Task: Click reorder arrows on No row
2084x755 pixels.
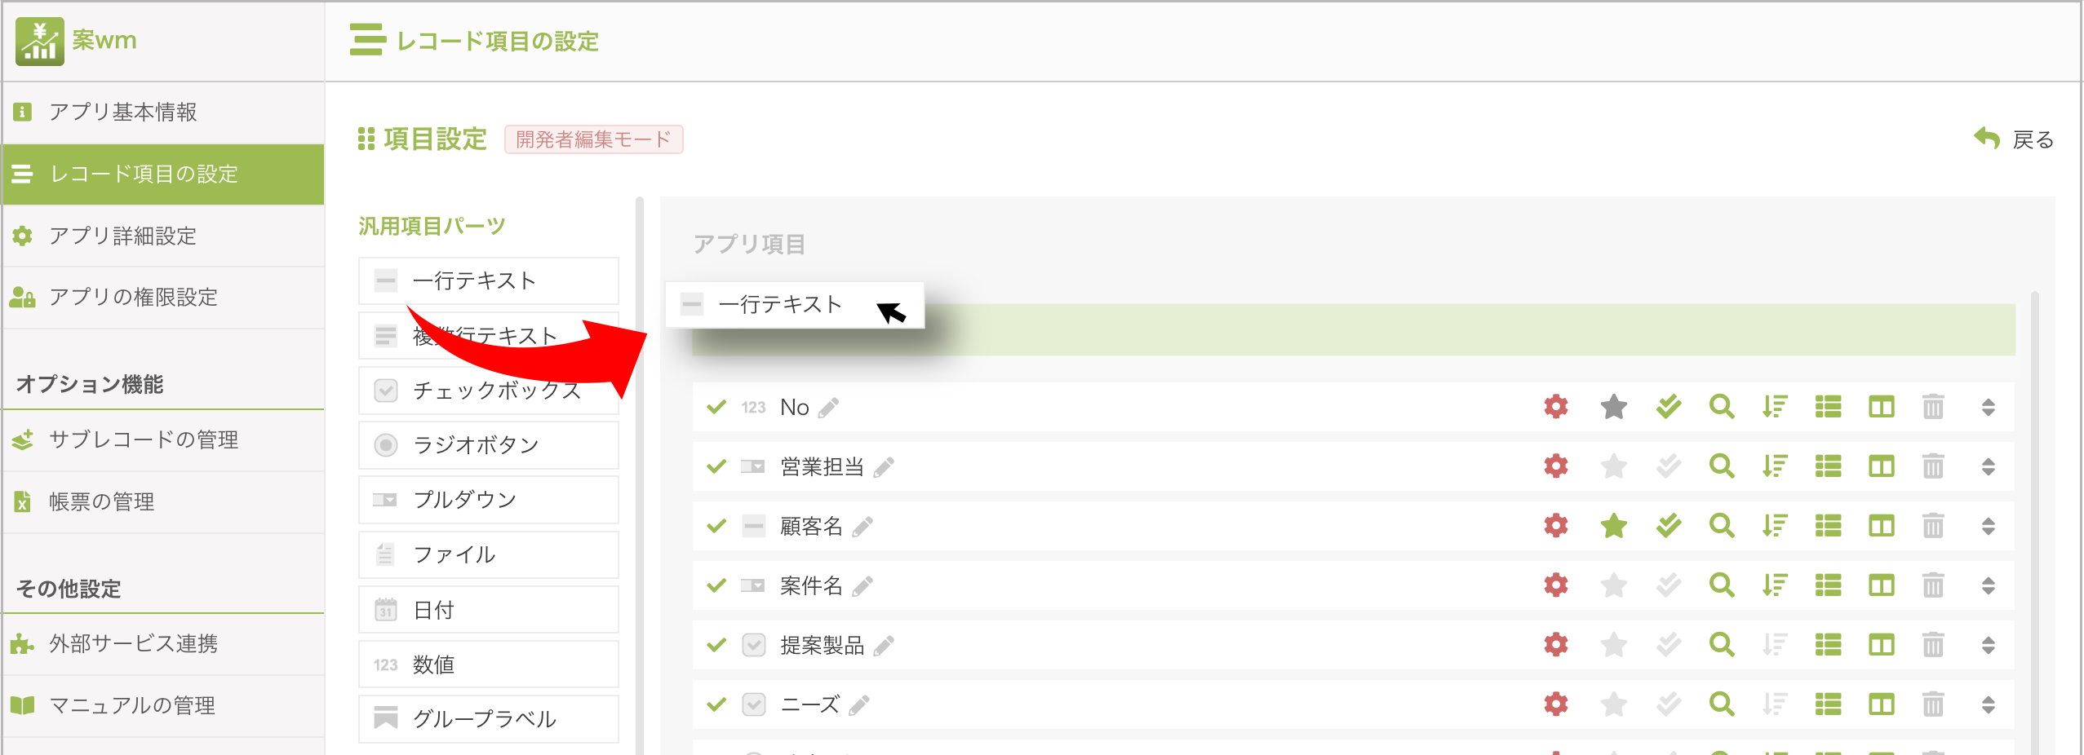Action: tap(1989, 407)
